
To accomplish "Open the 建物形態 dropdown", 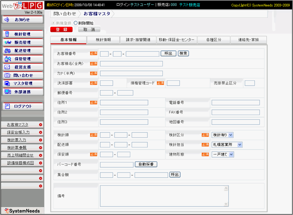I will click(223, 154).
